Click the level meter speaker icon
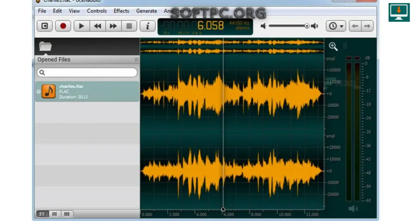 [x=353, y=208]
